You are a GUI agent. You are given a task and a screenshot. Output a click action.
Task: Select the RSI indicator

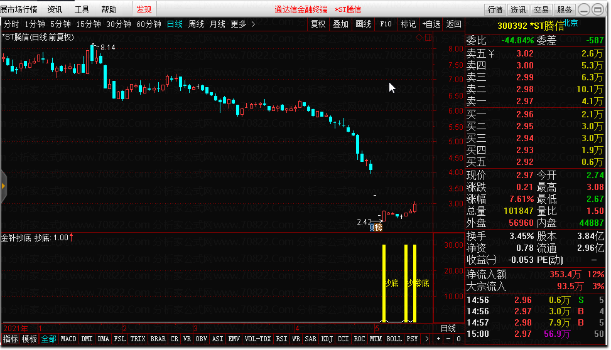point(281,339)
